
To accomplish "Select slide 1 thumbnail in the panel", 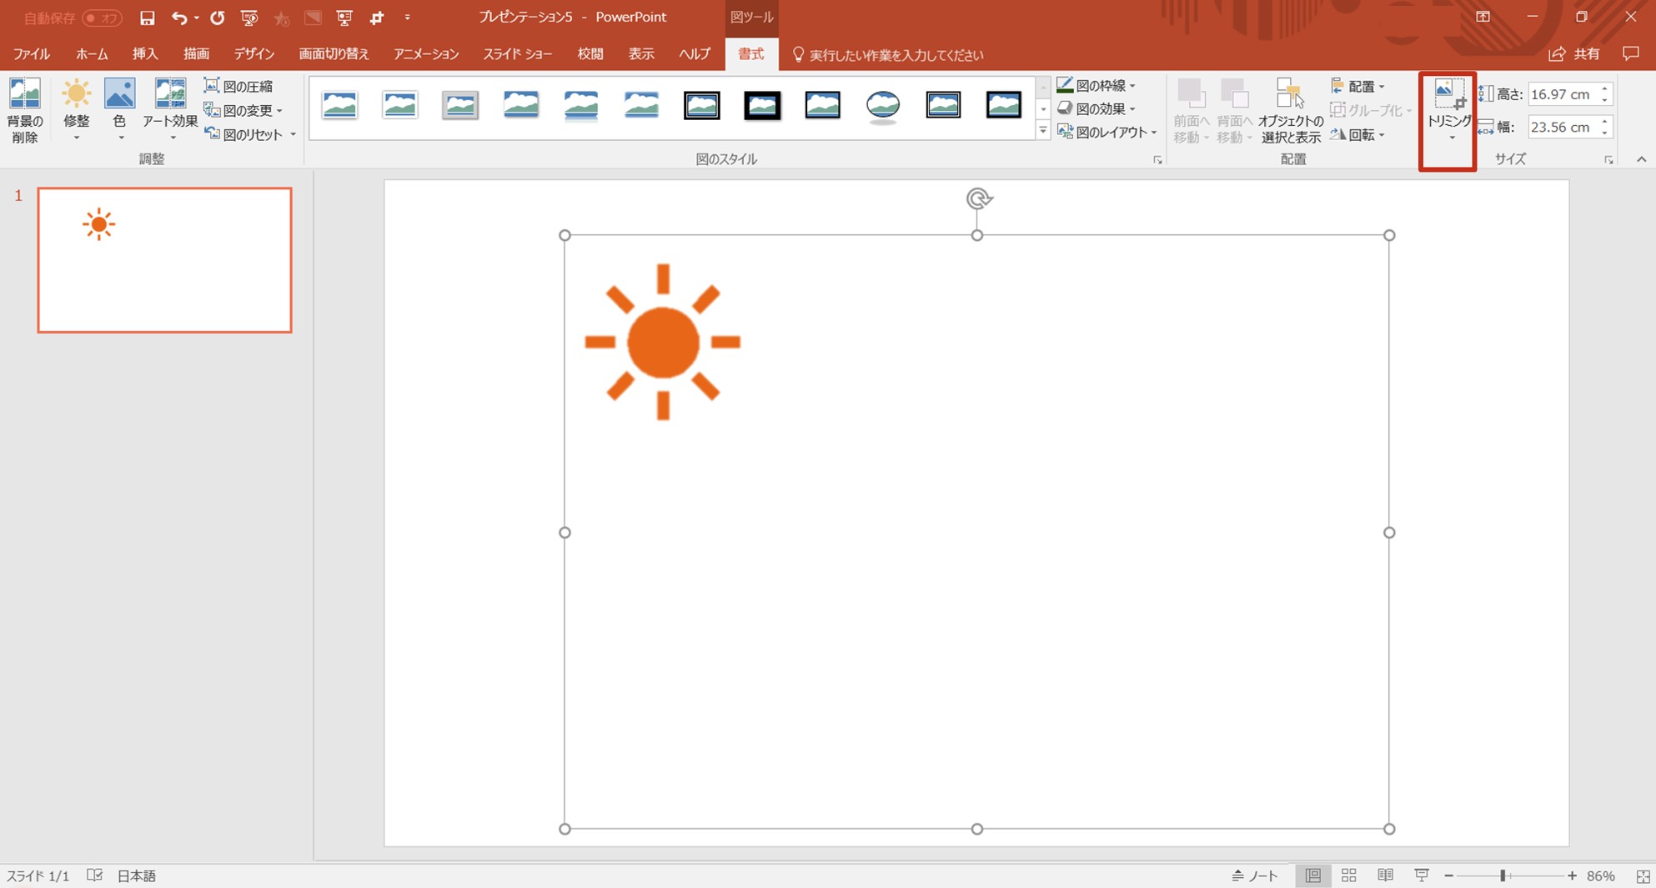I will [x=164, y=260].
